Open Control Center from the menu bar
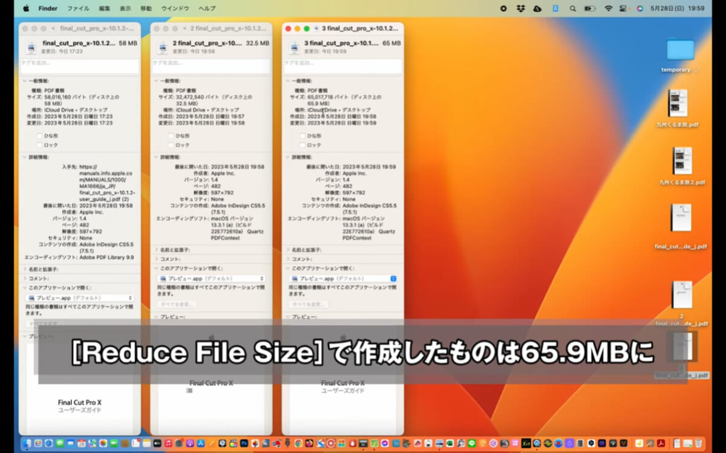The image size is (726, 453). pos(624,8)
